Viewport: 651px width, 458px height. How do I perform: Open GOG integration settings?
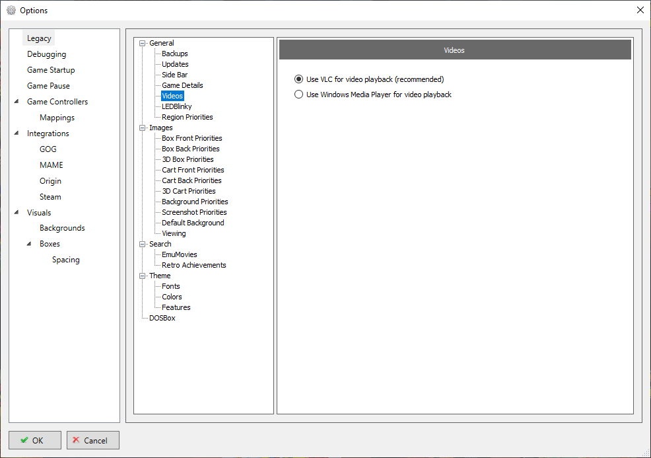(x=48, y=149)
